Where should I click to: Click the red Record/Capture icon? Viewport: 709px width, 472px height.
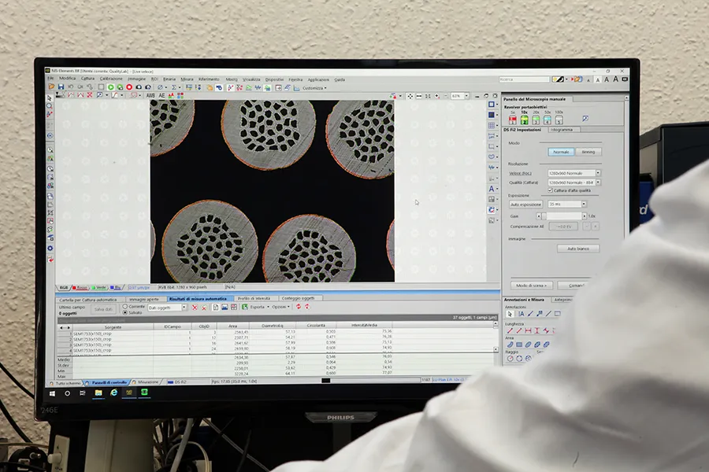tap(129, 87)
